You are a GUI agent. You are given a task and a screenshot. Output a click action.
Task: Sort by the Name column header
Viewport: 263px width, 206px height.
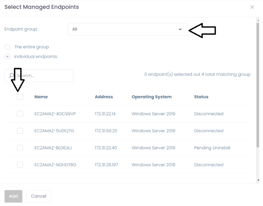pyautogui.click(x=41, y=97)
